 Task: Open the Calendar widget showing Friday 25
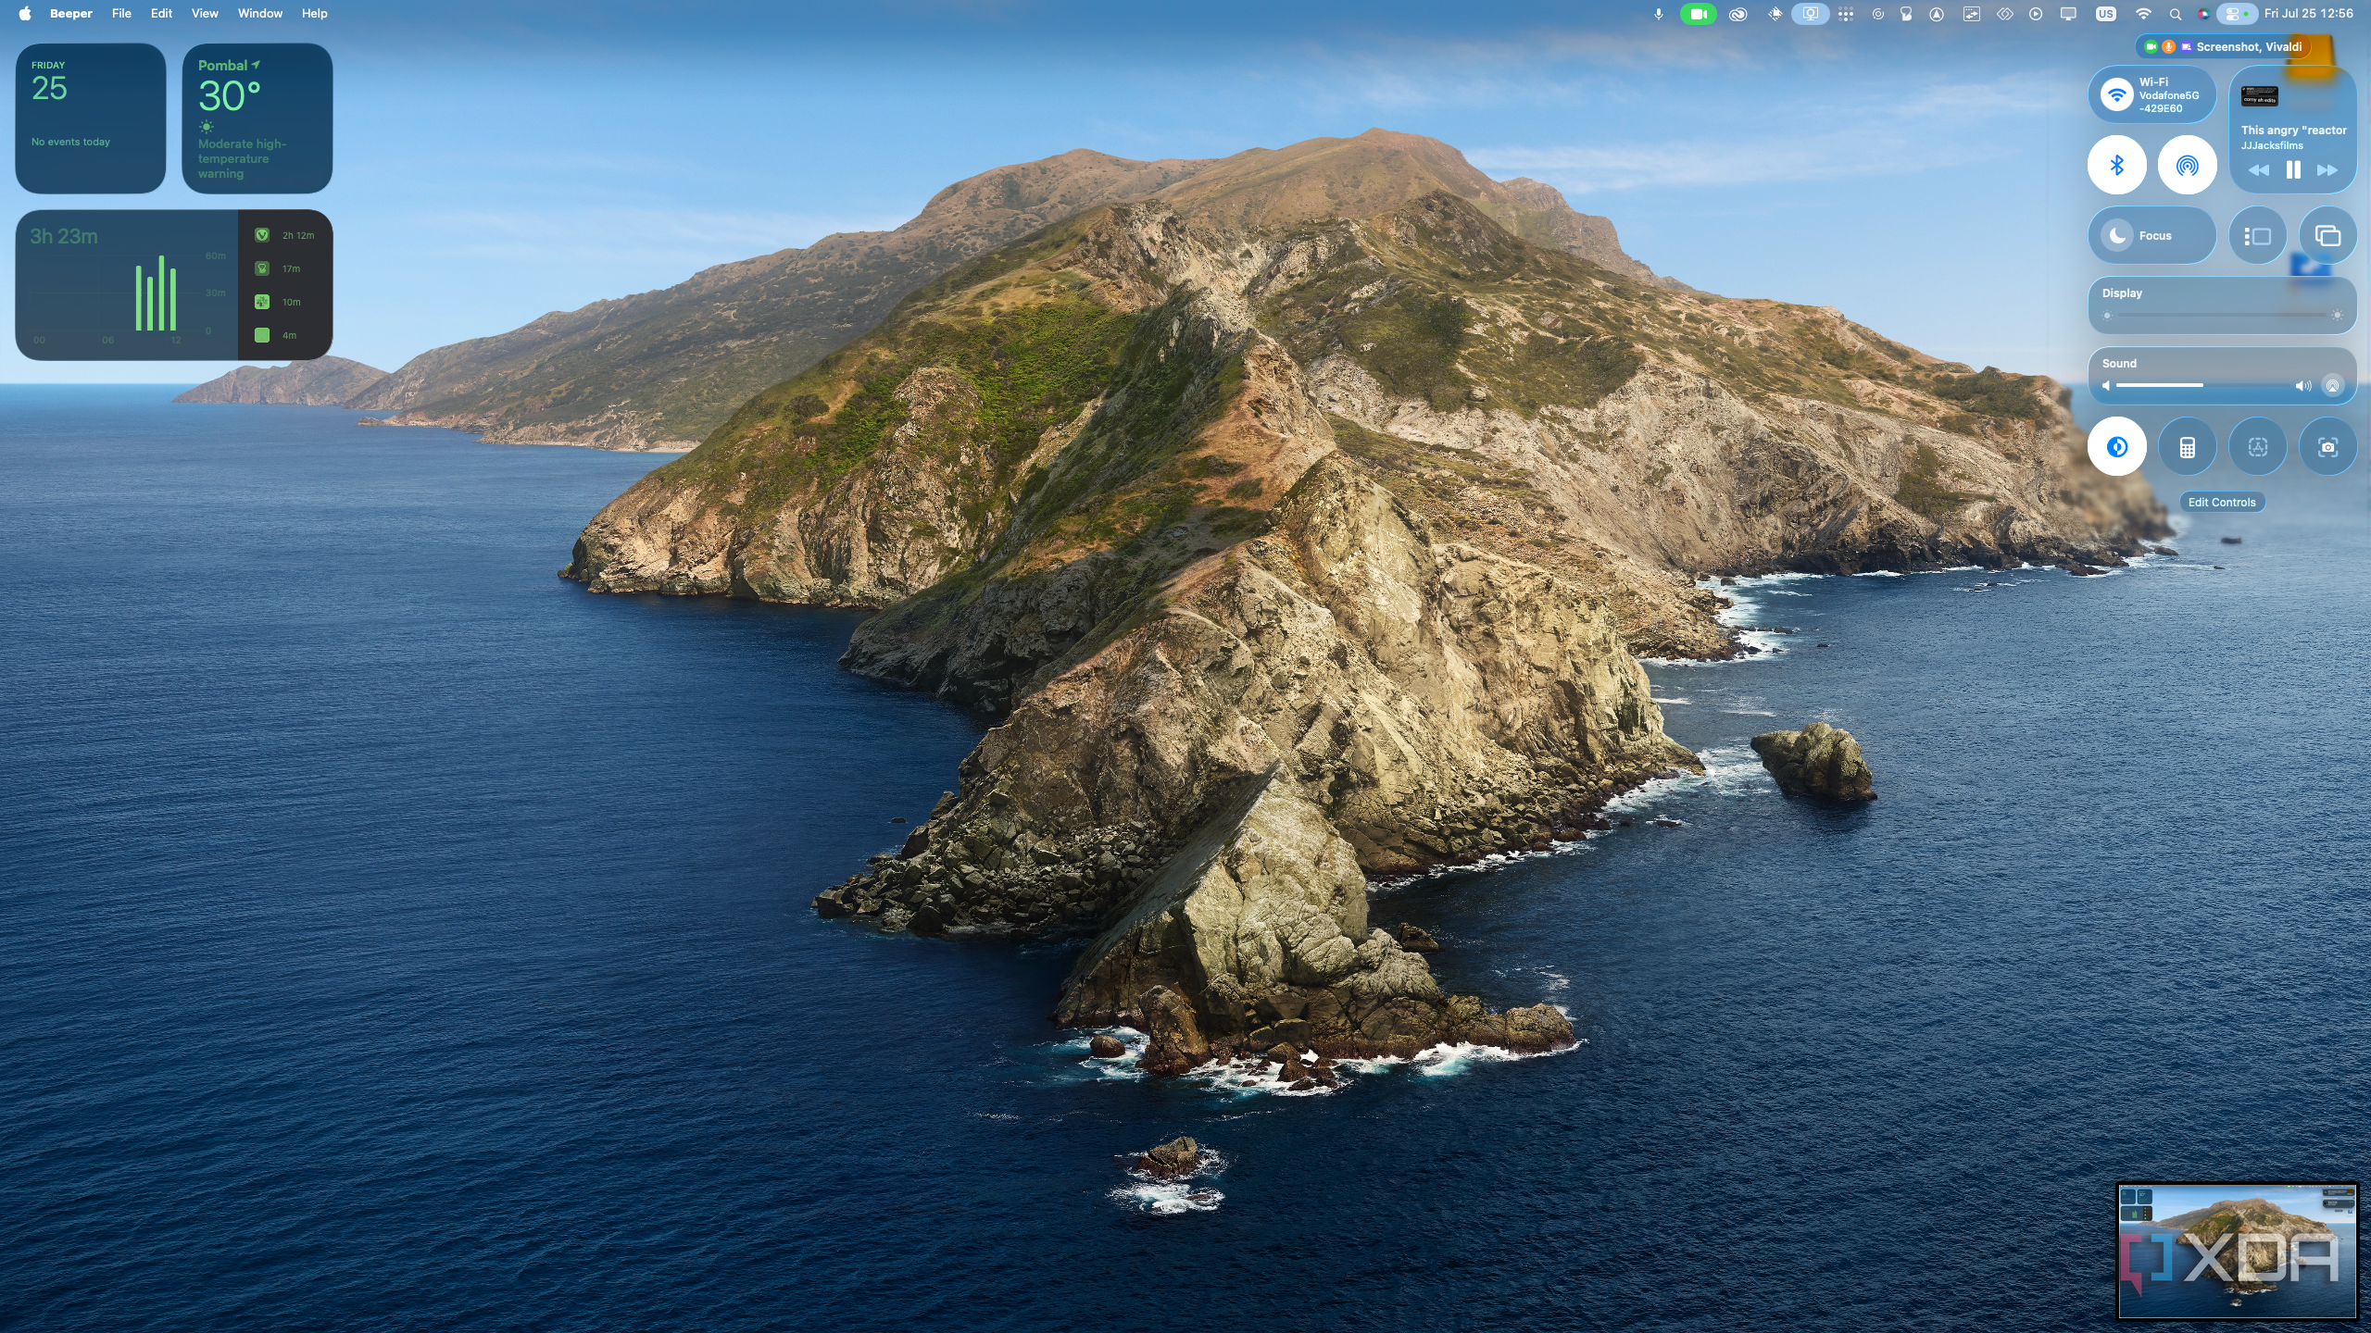(x=91, y=118)
